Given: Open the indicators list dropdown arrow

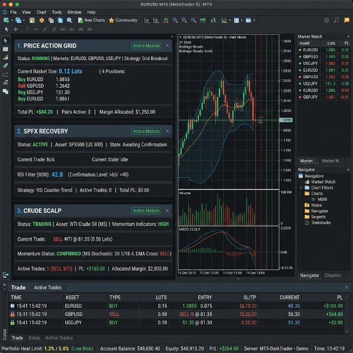Looking at the screenshot, I should click(x=229, y=21).
